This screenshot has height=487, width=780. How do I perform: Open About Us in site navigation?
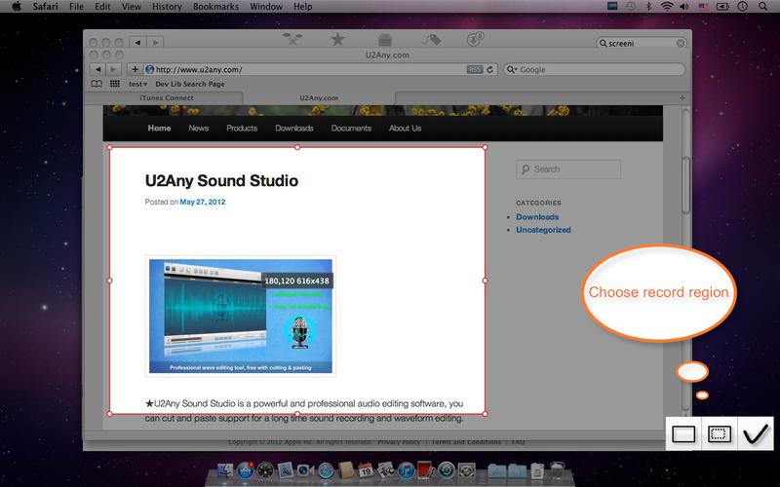pyautogui.click(x=405, y=129)
